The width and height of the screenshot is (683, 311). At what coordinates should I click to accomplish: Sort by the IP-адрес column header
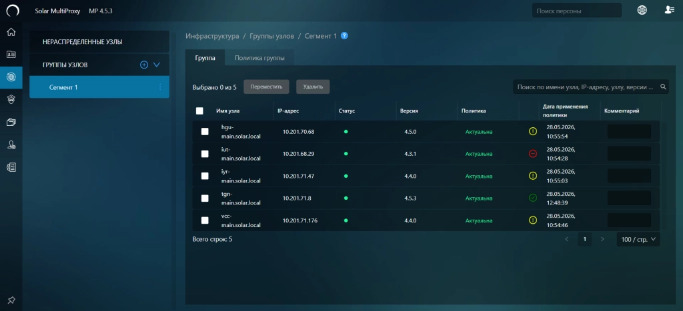[x=288, y=111]
